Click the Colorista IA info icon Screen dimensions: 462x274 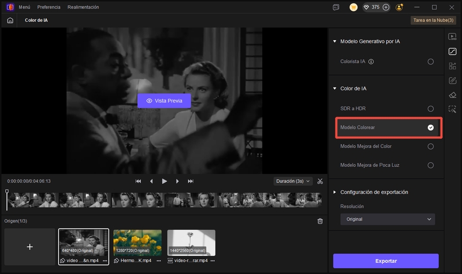[x=371, y=62]
